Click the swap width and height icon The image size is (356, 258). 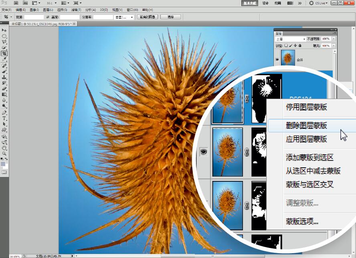pyautogui.click(x=48, y=17)
